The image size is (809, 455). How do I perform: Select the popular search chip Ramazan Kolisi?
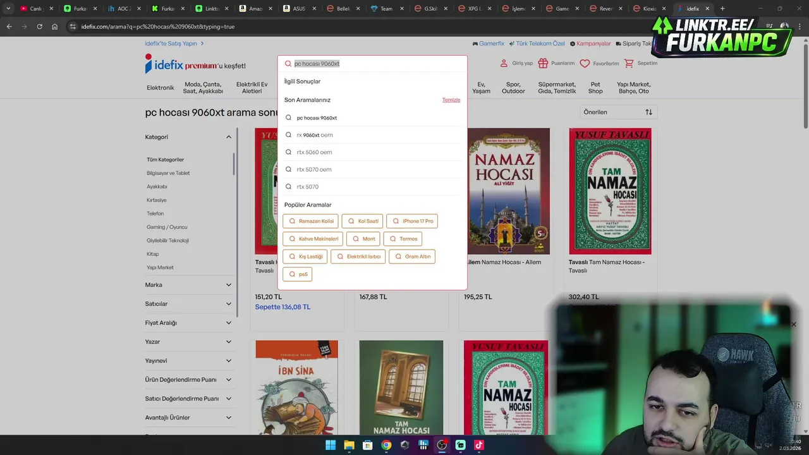310,221
